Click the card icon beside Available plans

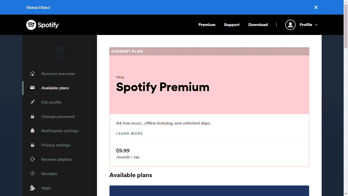[x=32, y=88]
